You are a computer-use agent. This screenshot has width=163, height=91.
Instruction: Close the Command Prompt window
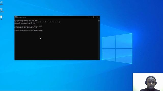tap(98, 17)
